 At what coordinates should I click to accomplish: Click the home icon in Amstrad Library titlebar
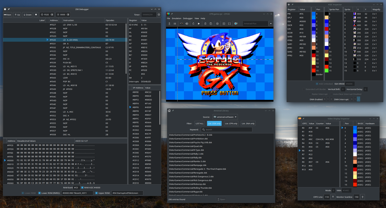click(x=169, y=111)
